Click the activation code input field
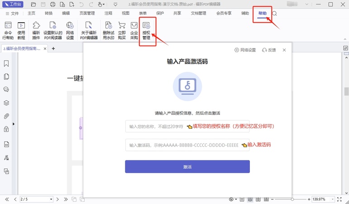 click(x=187, y=145)
